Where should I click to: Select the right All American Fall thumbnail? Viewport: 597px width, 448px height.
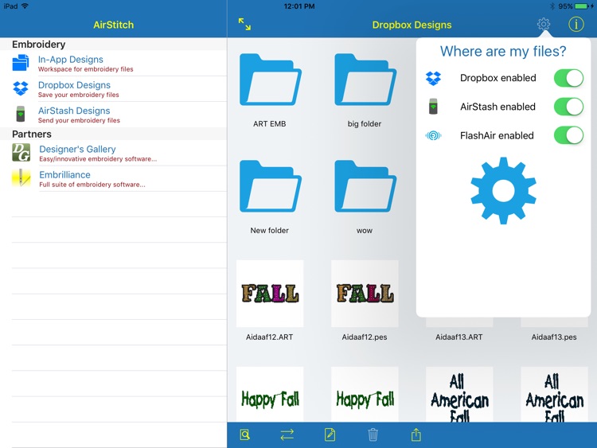point(554,394)
